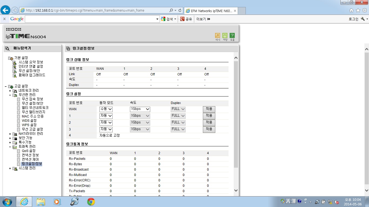
Task: Open 시스템 요약 정보 menu item
Action: pyautogui.click(x=31, y=62)
